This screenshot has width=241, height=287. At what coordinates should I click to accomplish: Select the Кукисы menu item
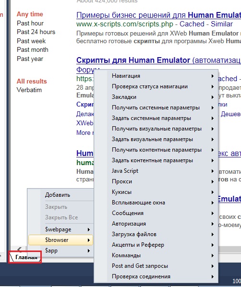point(156,192)
